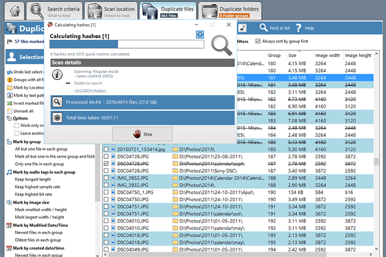
Task: Click the scan details info icon
Action: pos(58,74)
